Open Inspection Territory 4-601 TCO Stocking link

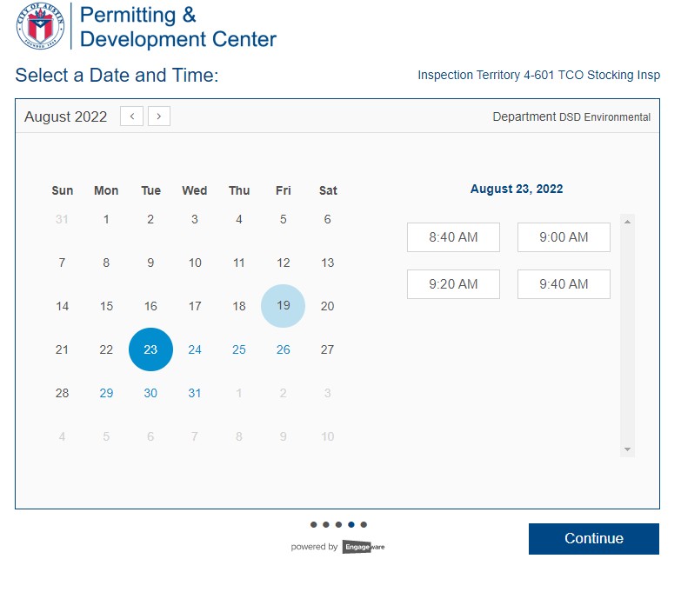[538, 75]
